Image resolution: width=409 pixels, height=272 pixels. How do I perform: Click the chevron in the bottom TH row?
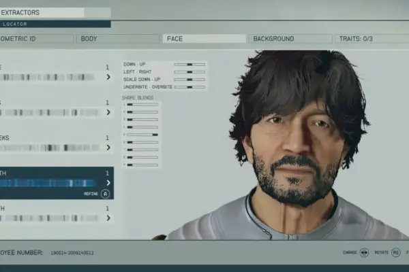[x=108, y=218]
